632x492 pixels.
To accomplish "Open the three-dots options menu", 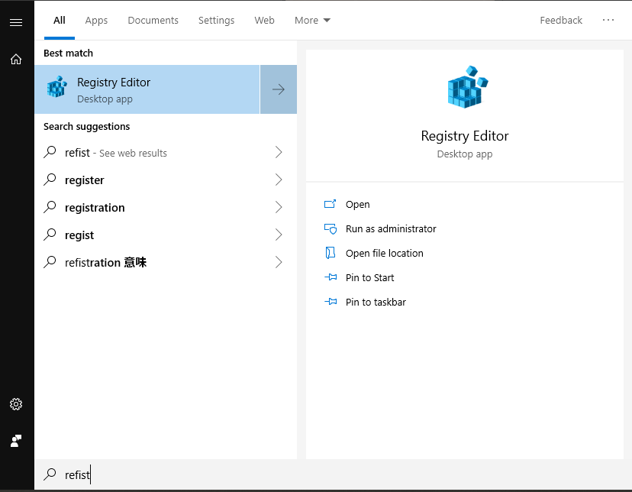I will coord(608,20).
